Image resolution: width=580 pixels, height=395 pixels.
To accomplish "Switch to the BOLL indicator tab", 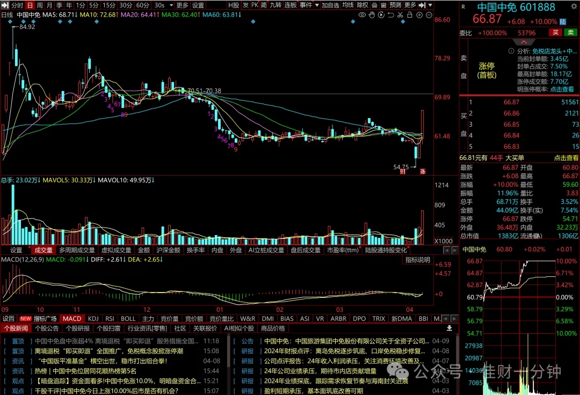I will tap(128, 318).
